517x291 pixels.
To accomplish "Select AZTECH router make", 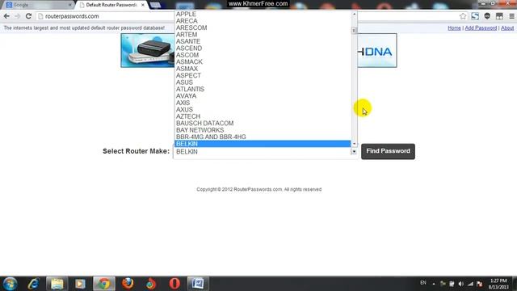I will pyautogui.click(x=263, y=116).
